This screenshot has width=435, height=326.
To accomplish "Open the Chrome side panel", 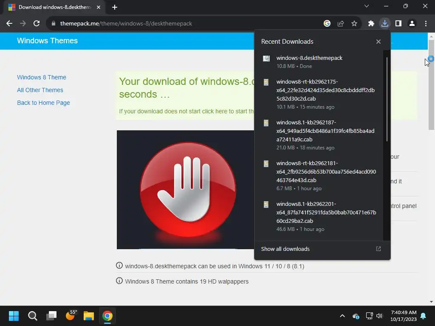I will click(x=398, y=24).
